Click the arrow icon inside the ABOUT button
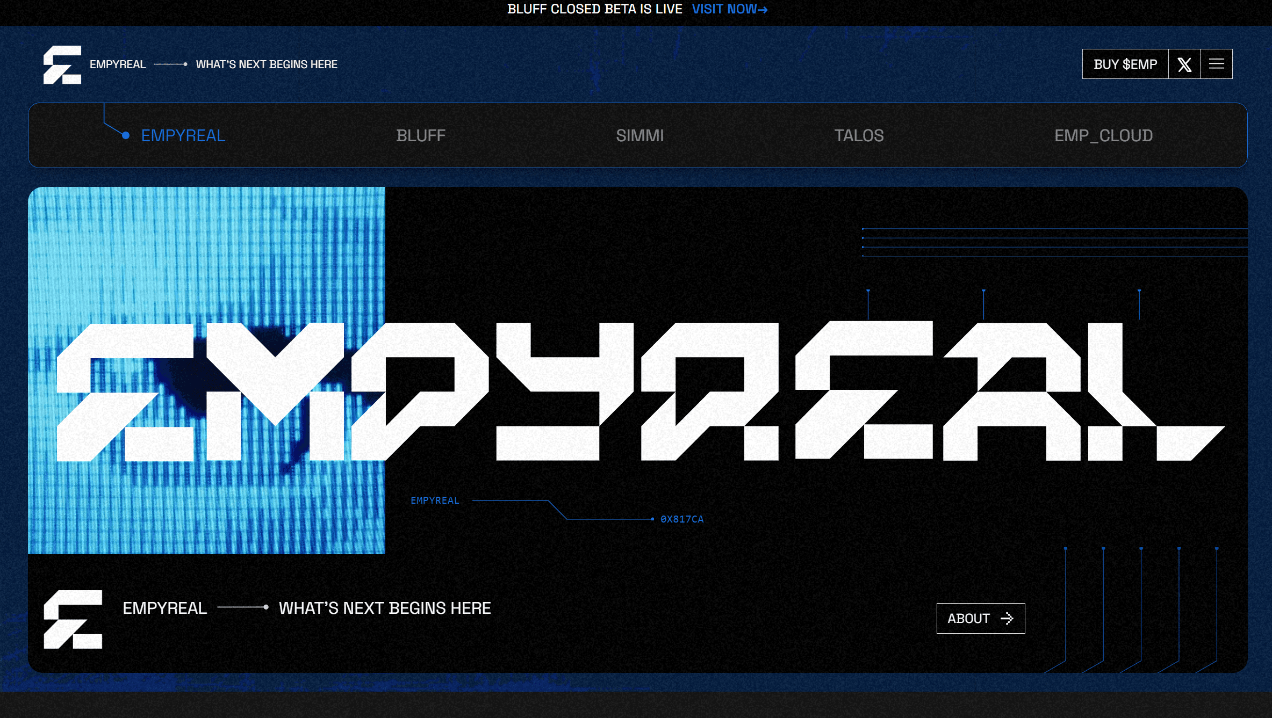 (1008, 618)
